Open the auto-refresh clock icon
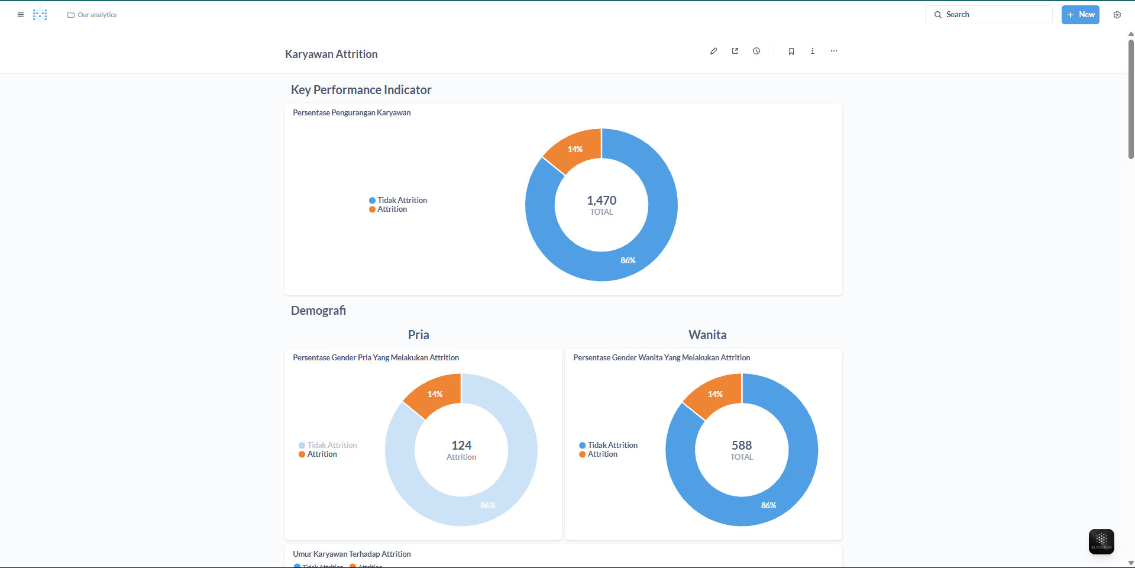Image resolution: width=1135 pixels, height=568 pixels. [756, 51]
